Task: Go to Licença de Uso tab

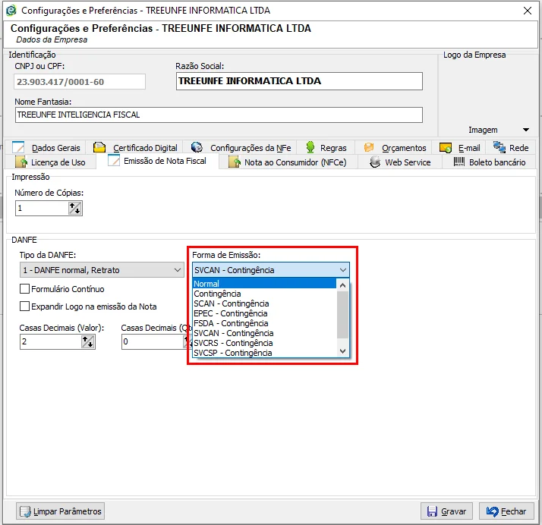Action: tap(51, 162)
